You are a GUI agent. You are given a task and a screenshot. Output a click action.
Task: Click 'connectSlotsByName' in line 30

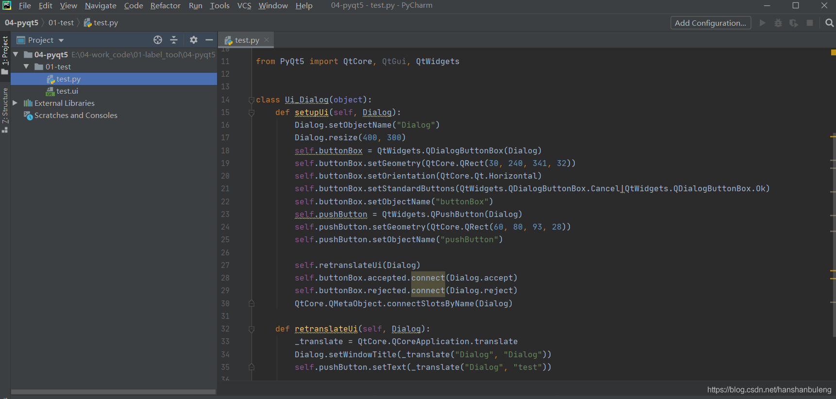[430, 303]
